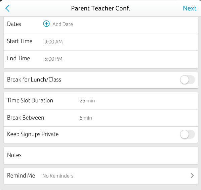Screen dimensions: 201x190
Task: Tap the Remind Me label
Action: tap(21, 176)
